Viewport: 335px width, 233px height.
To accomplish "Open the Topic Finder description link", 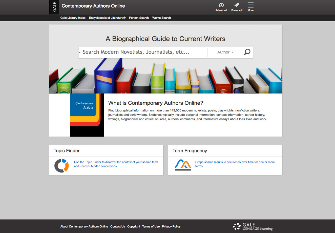I will tap(116, 164).
